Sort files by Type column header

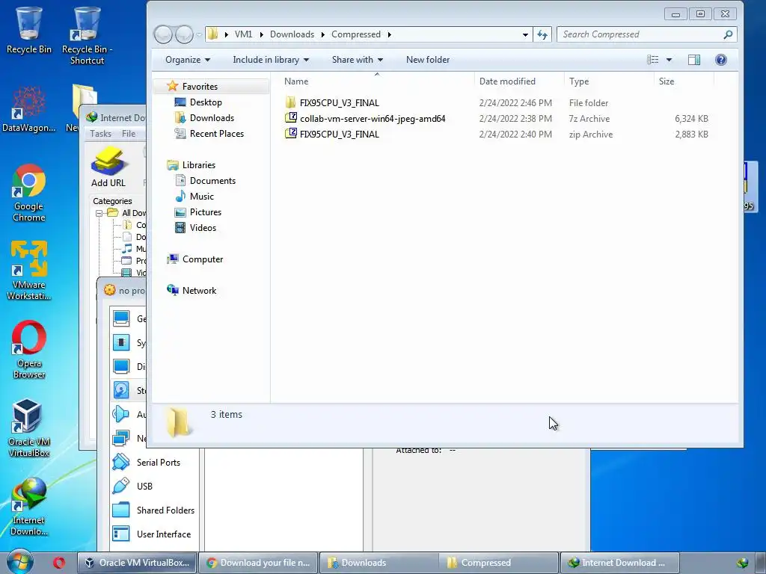tap(609, 81)
